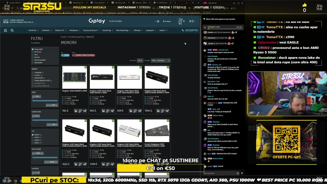Screen dimensions: 327x184
Task: Go to Gplay home via logo
Action: [97, 21]
